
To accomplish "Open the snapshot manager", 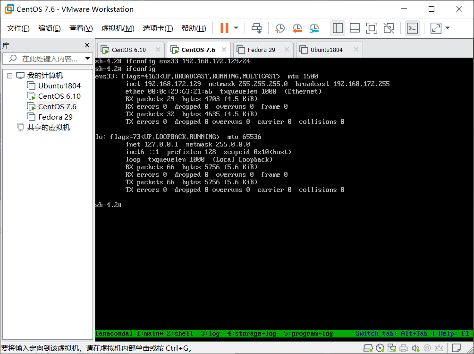I will tap(314, 28).
